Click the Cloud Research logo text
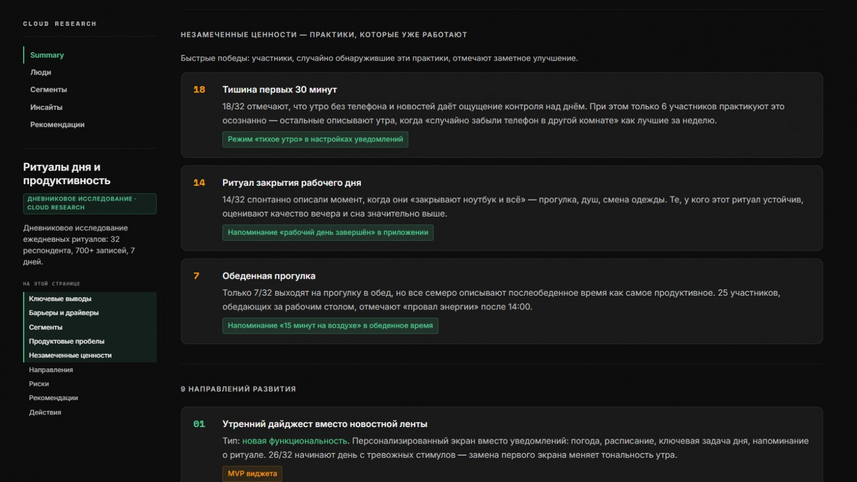The image size is (857, 482). 59,24
